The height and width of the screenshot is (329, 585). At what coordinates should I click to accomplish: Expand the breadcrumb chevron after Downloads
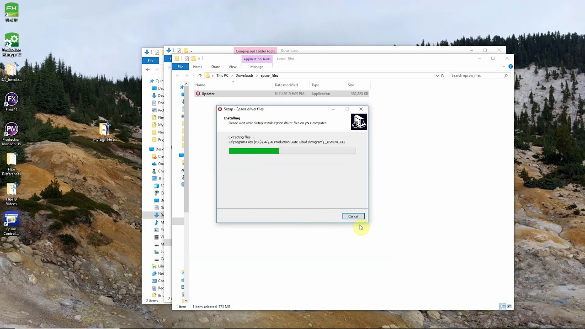pyautogui.click(x=257, y=75)
